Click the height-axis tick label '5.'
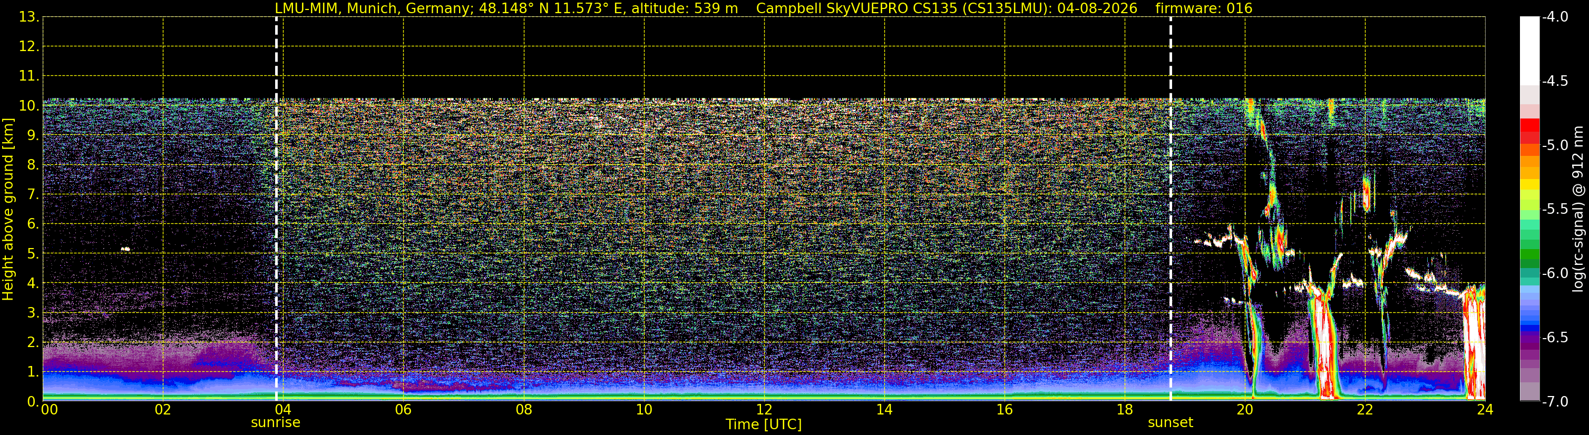Image resolution: width=1589 pixels, height=435 pixels. tap(33, 254)
